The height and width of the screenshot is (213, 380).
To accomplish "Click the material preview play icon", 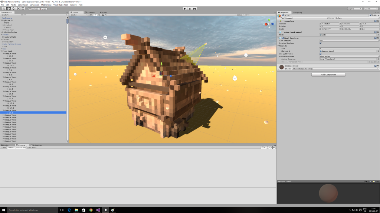I will click(366, 181).
